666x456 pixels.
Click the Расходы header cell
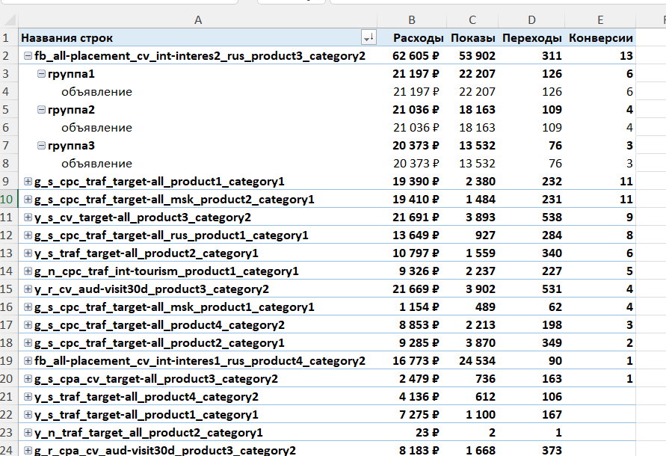[419, 38]
